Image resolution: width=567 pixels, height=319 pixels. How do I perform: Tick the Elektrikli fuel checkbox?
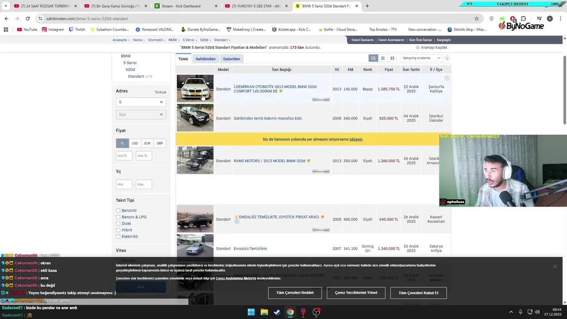click(x=118, y=237)
